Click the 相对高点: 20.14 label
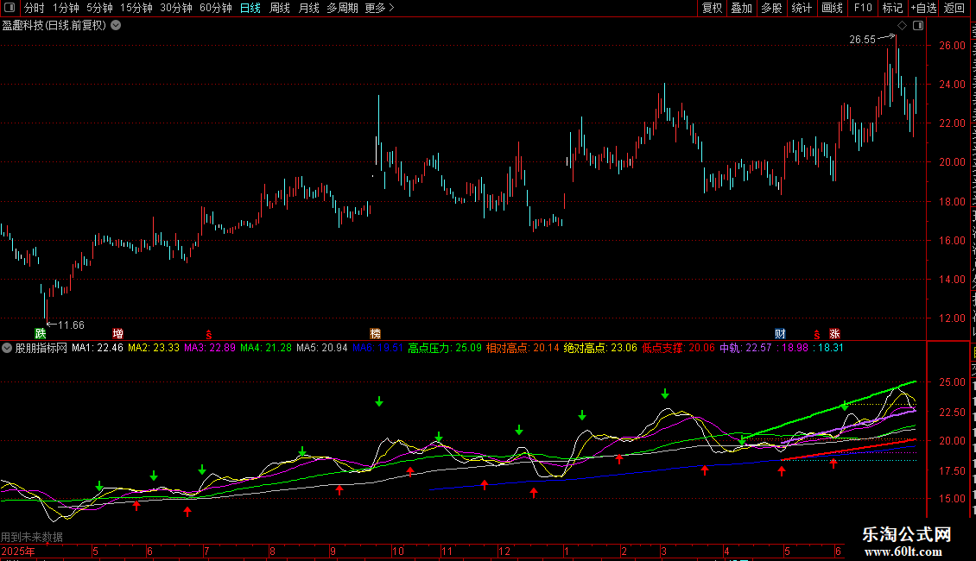Viewport: 976px width, 561px height. click(x=523, y=349)
